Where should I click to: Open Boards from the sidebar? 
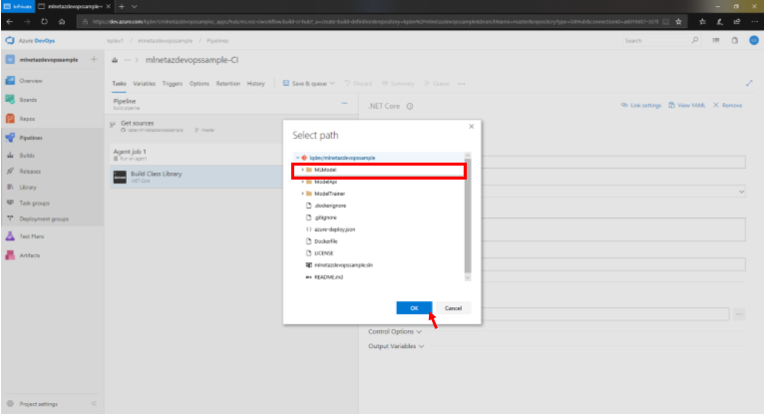[x=29, y=99]
